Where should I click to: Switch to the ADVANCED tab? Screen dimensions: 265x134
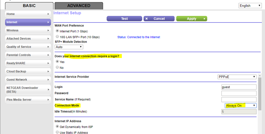(x=79, y=6)
